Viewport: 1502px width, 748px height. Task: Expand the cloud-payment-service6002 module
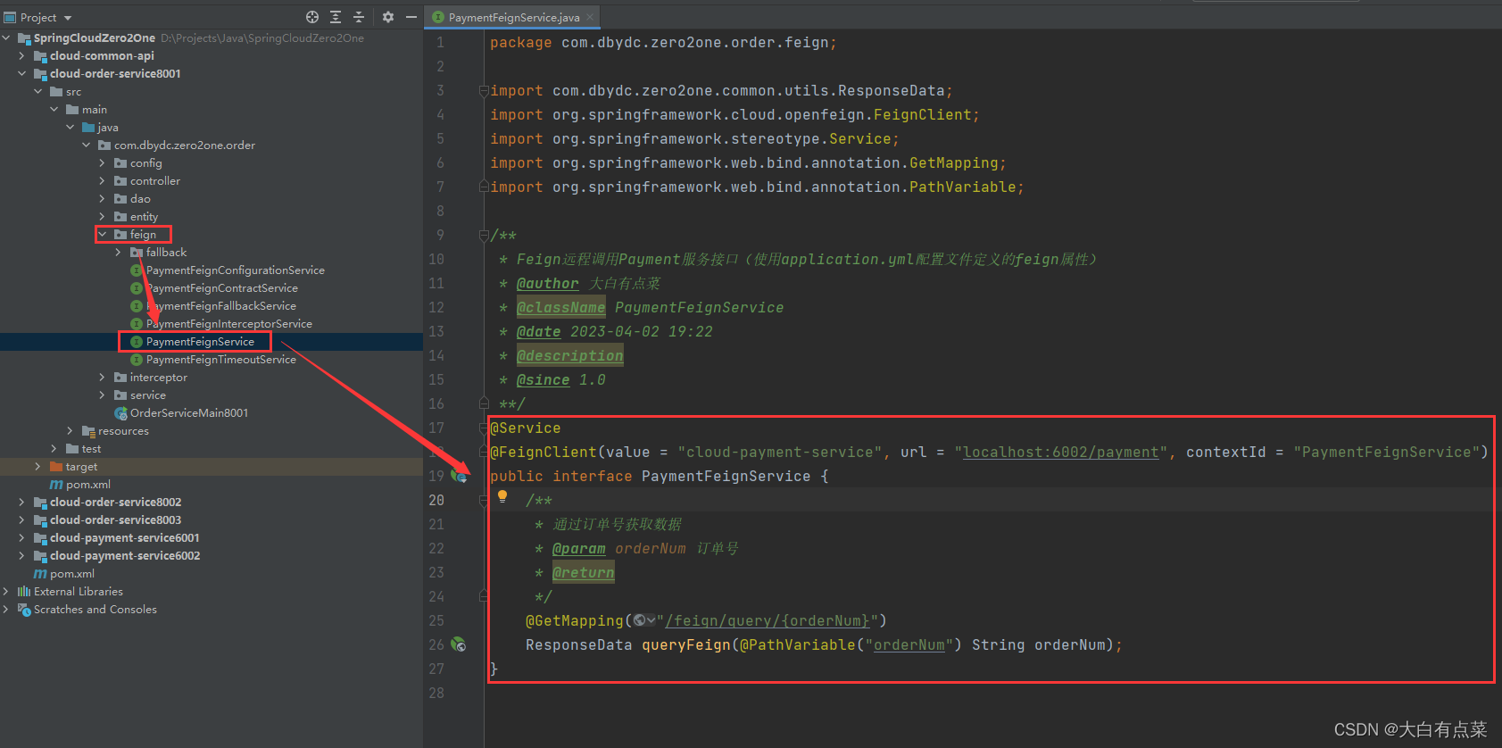(x=22, y=556)
